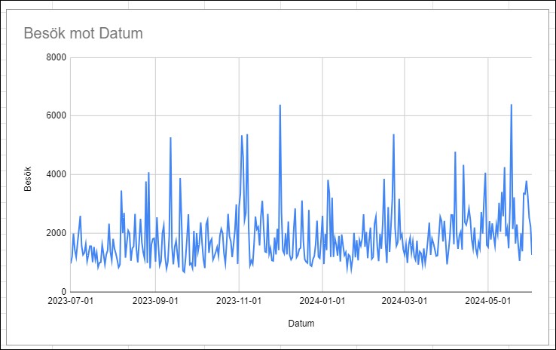Click the tallest peak in December 2023
This screenshot has height=350, width=556.
click(x=280, y=106)
